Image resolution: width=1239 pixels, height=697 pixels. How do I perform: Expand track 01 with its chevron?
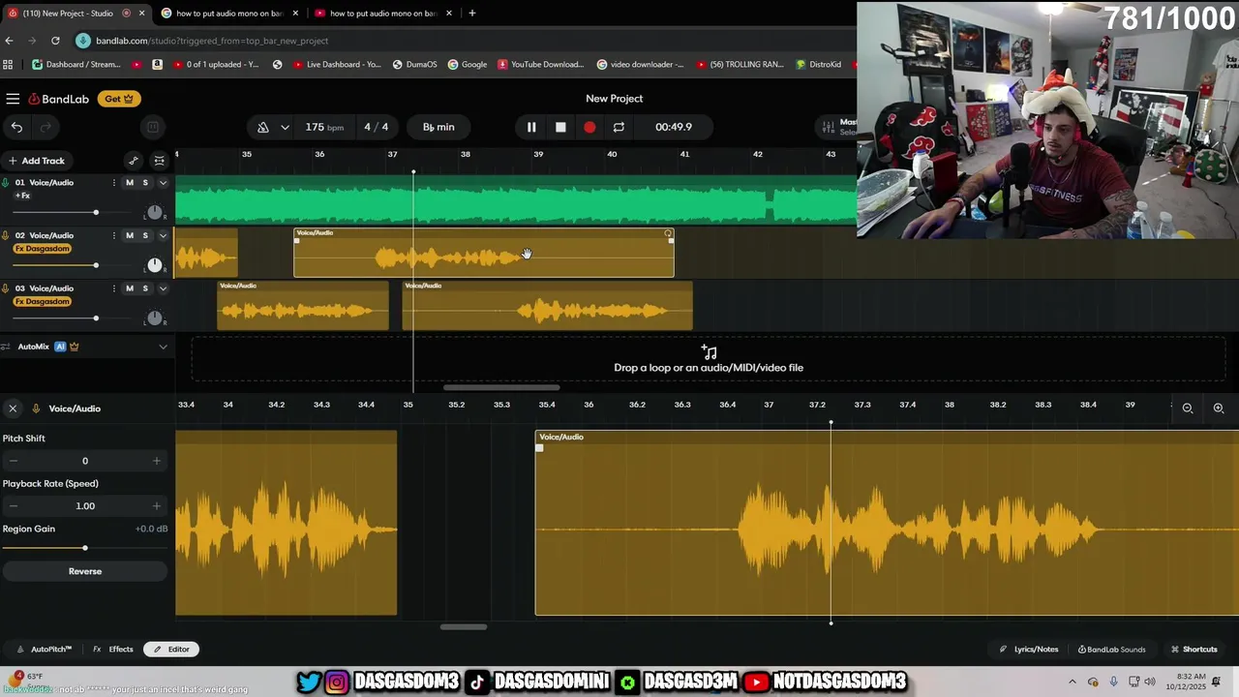163,182
